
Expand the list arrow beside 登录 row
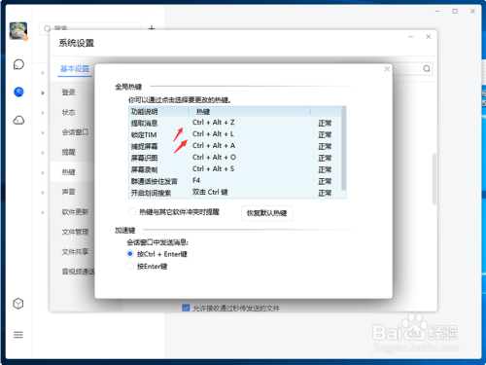43,93
